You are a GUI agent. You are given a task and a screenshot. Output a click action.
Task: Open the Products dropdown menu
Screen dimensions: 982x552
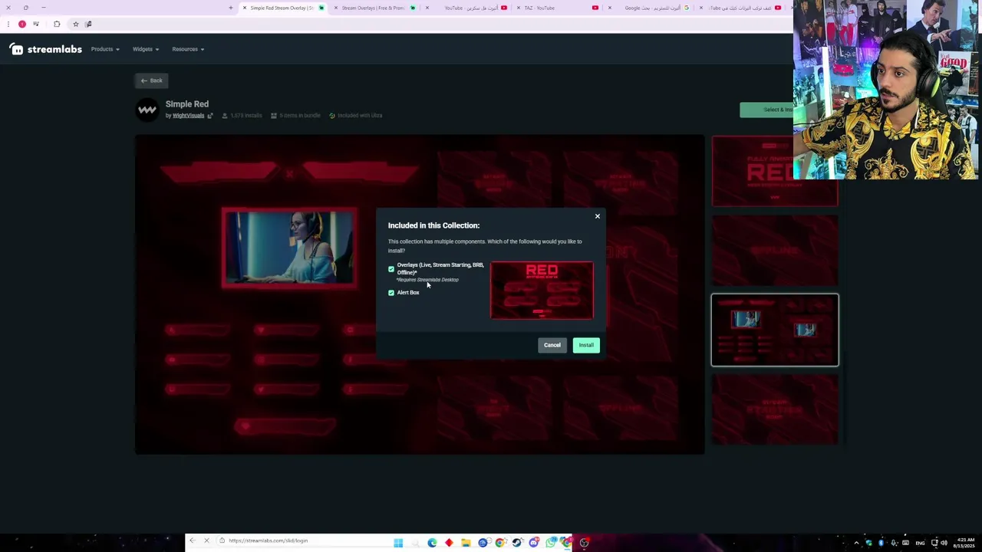coord(105,49)
